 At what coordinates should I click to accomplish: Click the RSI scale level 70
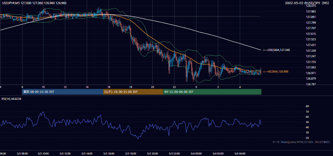coord(307,112)
